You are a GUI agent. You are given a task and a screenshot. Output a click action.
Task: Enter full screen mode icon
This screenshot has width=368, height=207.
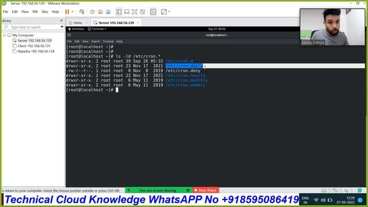point(135,11)
